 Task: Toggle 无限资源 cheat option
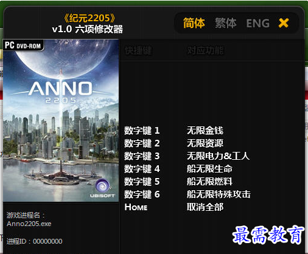(205, 143)
